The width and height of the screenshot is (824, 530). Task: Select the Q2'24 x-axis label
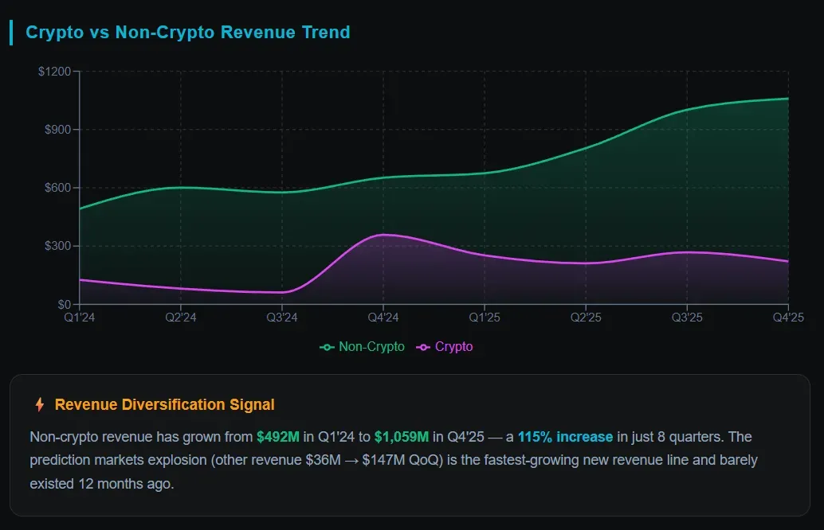(x=181, y=318)
